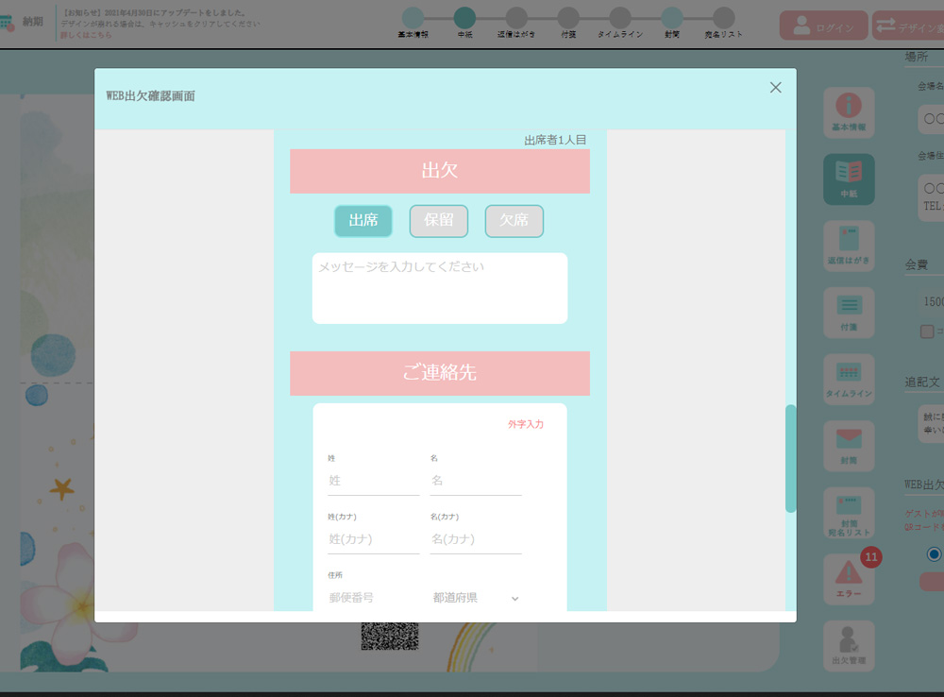The height and width of the screenshot is (697, 944).
Task: Open the 中紙 sidebar icon
Action: [849, 178]
